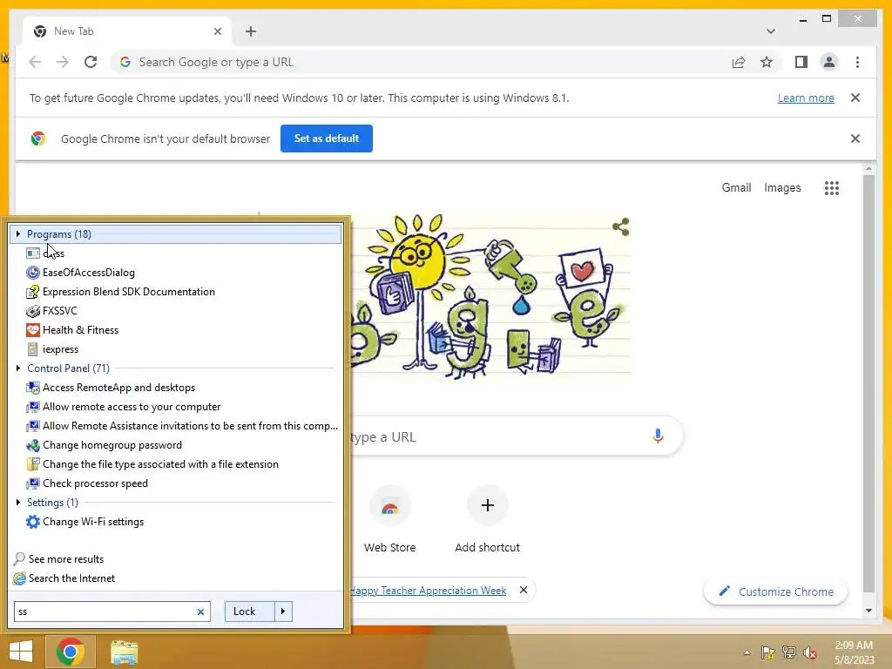Dismiss Teacher Appreciation Week chip
892x669 pixels.
524,590
